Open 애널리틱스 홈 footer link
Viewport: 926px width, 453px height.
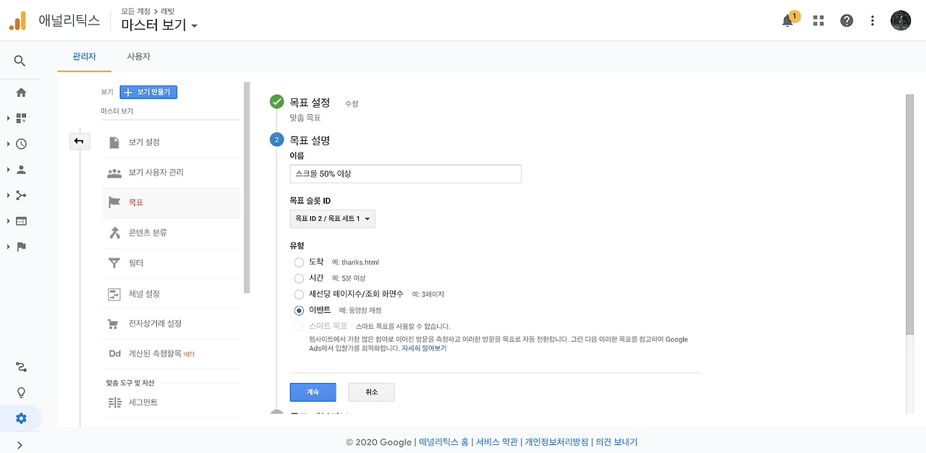click(443, 442)
